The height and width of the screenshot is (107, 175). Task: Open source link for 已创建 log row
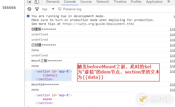(x=172, y=45)
